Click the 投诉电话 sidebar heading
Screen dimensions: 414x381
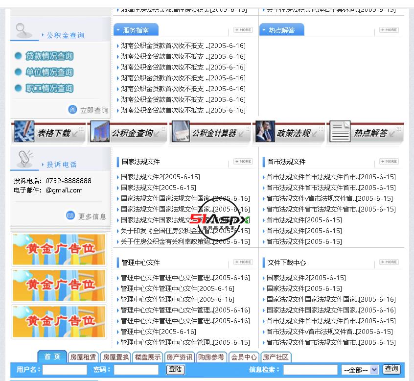(x=62, y=165)
